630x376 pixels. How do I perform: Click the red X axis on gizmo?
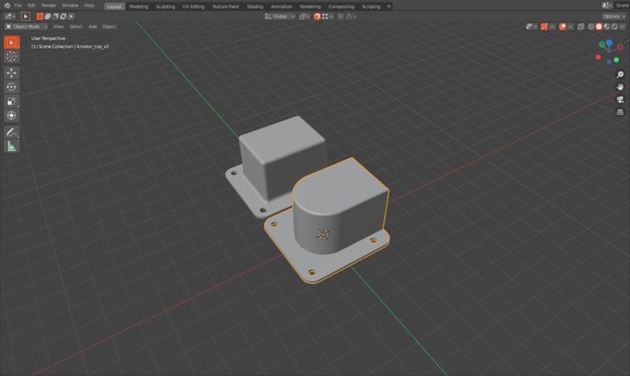(621, 47)
